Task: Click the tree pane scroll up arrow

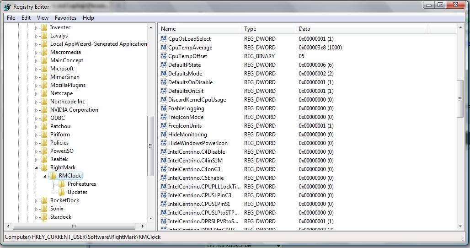Action: click(151, 27)
